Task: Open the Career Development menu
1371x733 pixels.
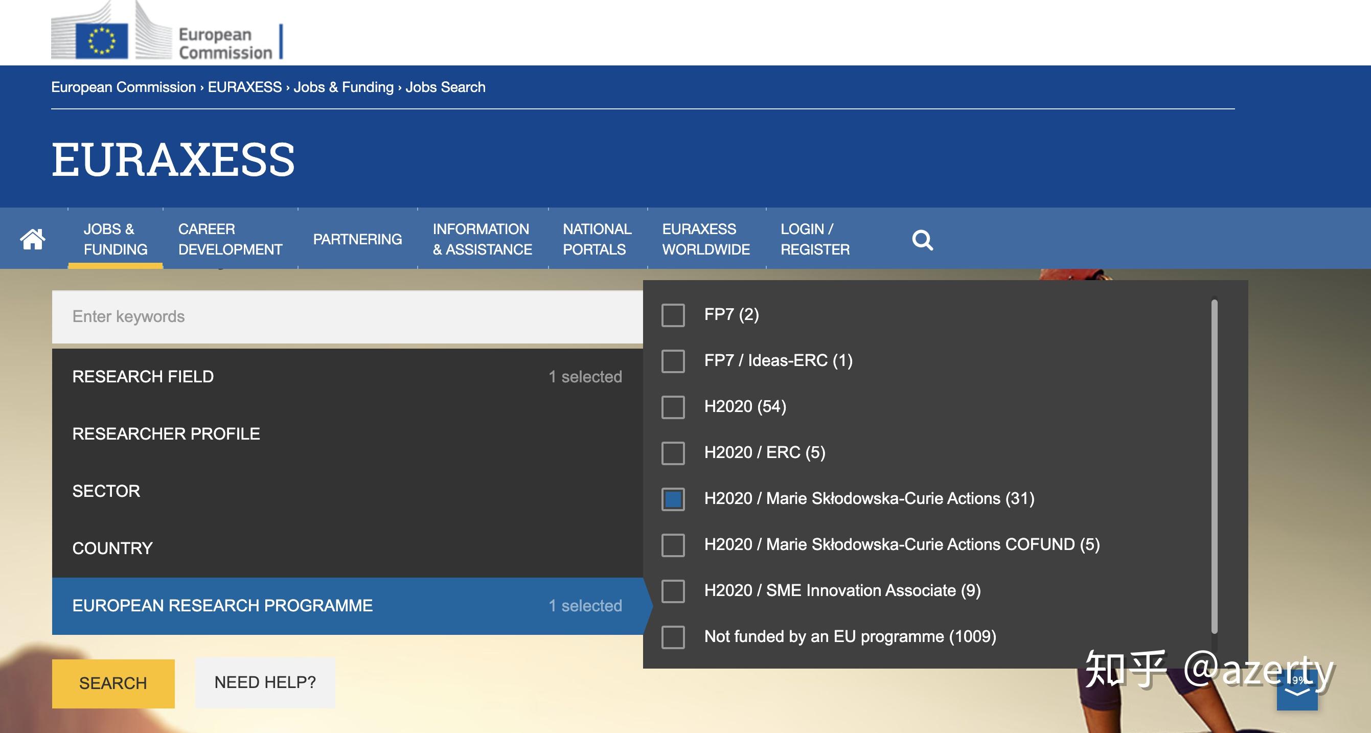Action: click(230, 239)
